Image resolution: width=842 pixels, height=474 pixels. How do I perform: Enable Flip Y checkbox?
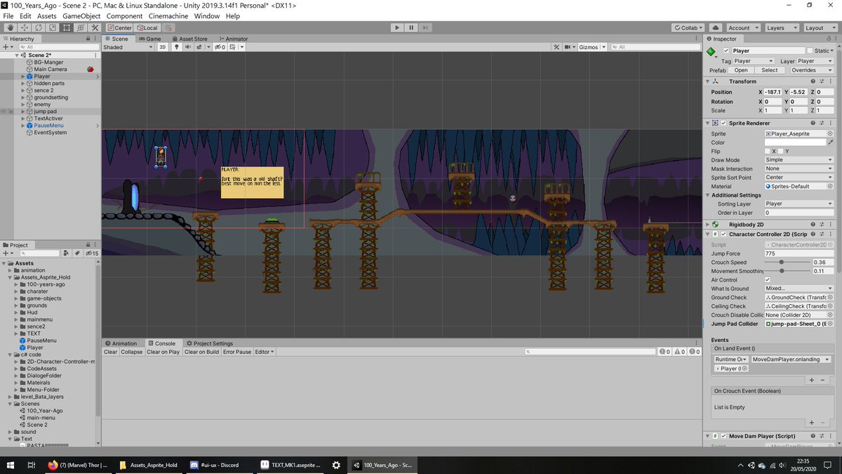pos(780,151)
